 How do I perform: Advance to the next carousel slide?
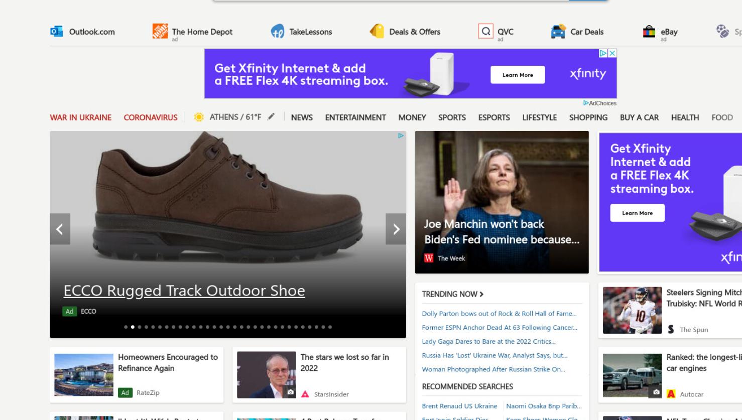click(x=396, y=229)
